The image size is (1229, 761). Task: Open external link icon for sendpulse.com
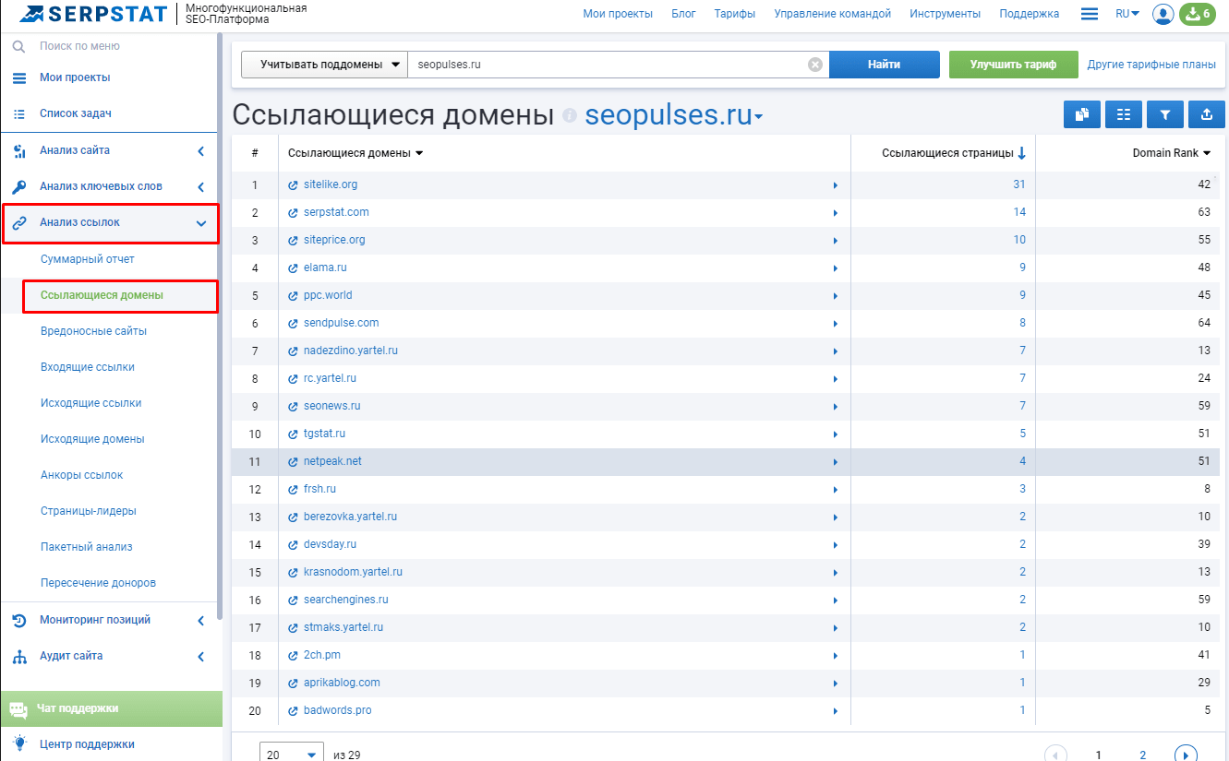coord(294,324)
